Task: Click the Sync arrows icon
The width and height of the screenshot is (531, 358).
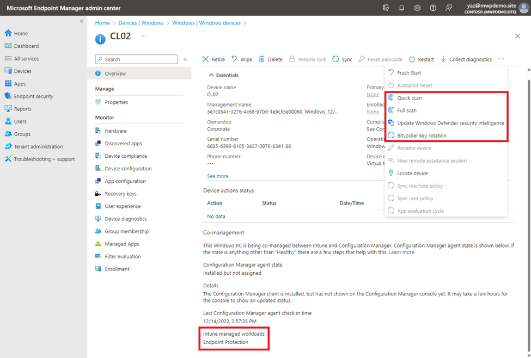Action: tap(335, 59)
